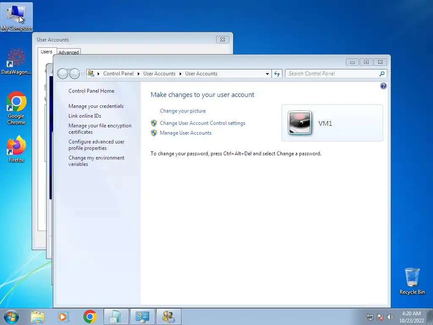Image resolution: width=433 pixels, height=325 pixels.
Task: Go back using the navigation back button
Action: pyautogui.click(x=63, y=74)
